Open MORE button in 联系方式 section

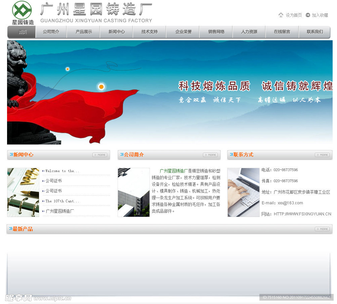(322, 155)
